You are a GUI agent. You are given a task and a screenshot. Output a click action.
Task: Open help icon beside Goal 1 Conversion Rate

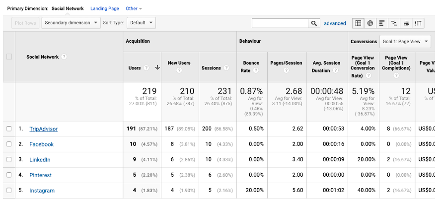tap(369, 75)
